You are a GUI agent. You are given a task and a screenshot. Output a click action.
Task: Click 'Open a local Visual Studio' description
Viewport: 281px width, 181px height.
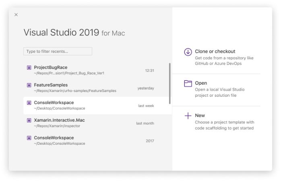click(220, 92)
